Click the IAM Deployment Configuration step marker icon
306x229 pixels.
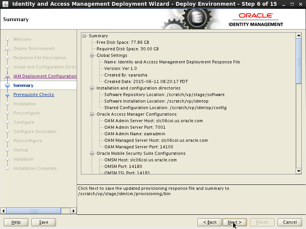point(7,76)
